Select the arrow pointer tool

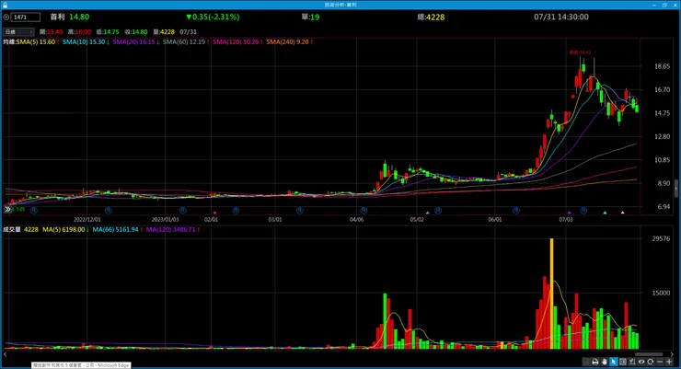tap(613, 362)
